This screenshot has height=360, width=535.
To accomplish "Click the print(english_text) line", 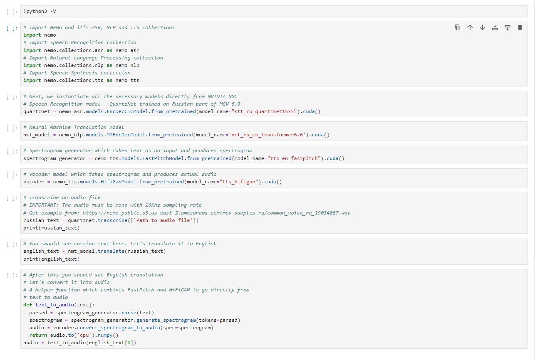I will [x=51, y=259].
